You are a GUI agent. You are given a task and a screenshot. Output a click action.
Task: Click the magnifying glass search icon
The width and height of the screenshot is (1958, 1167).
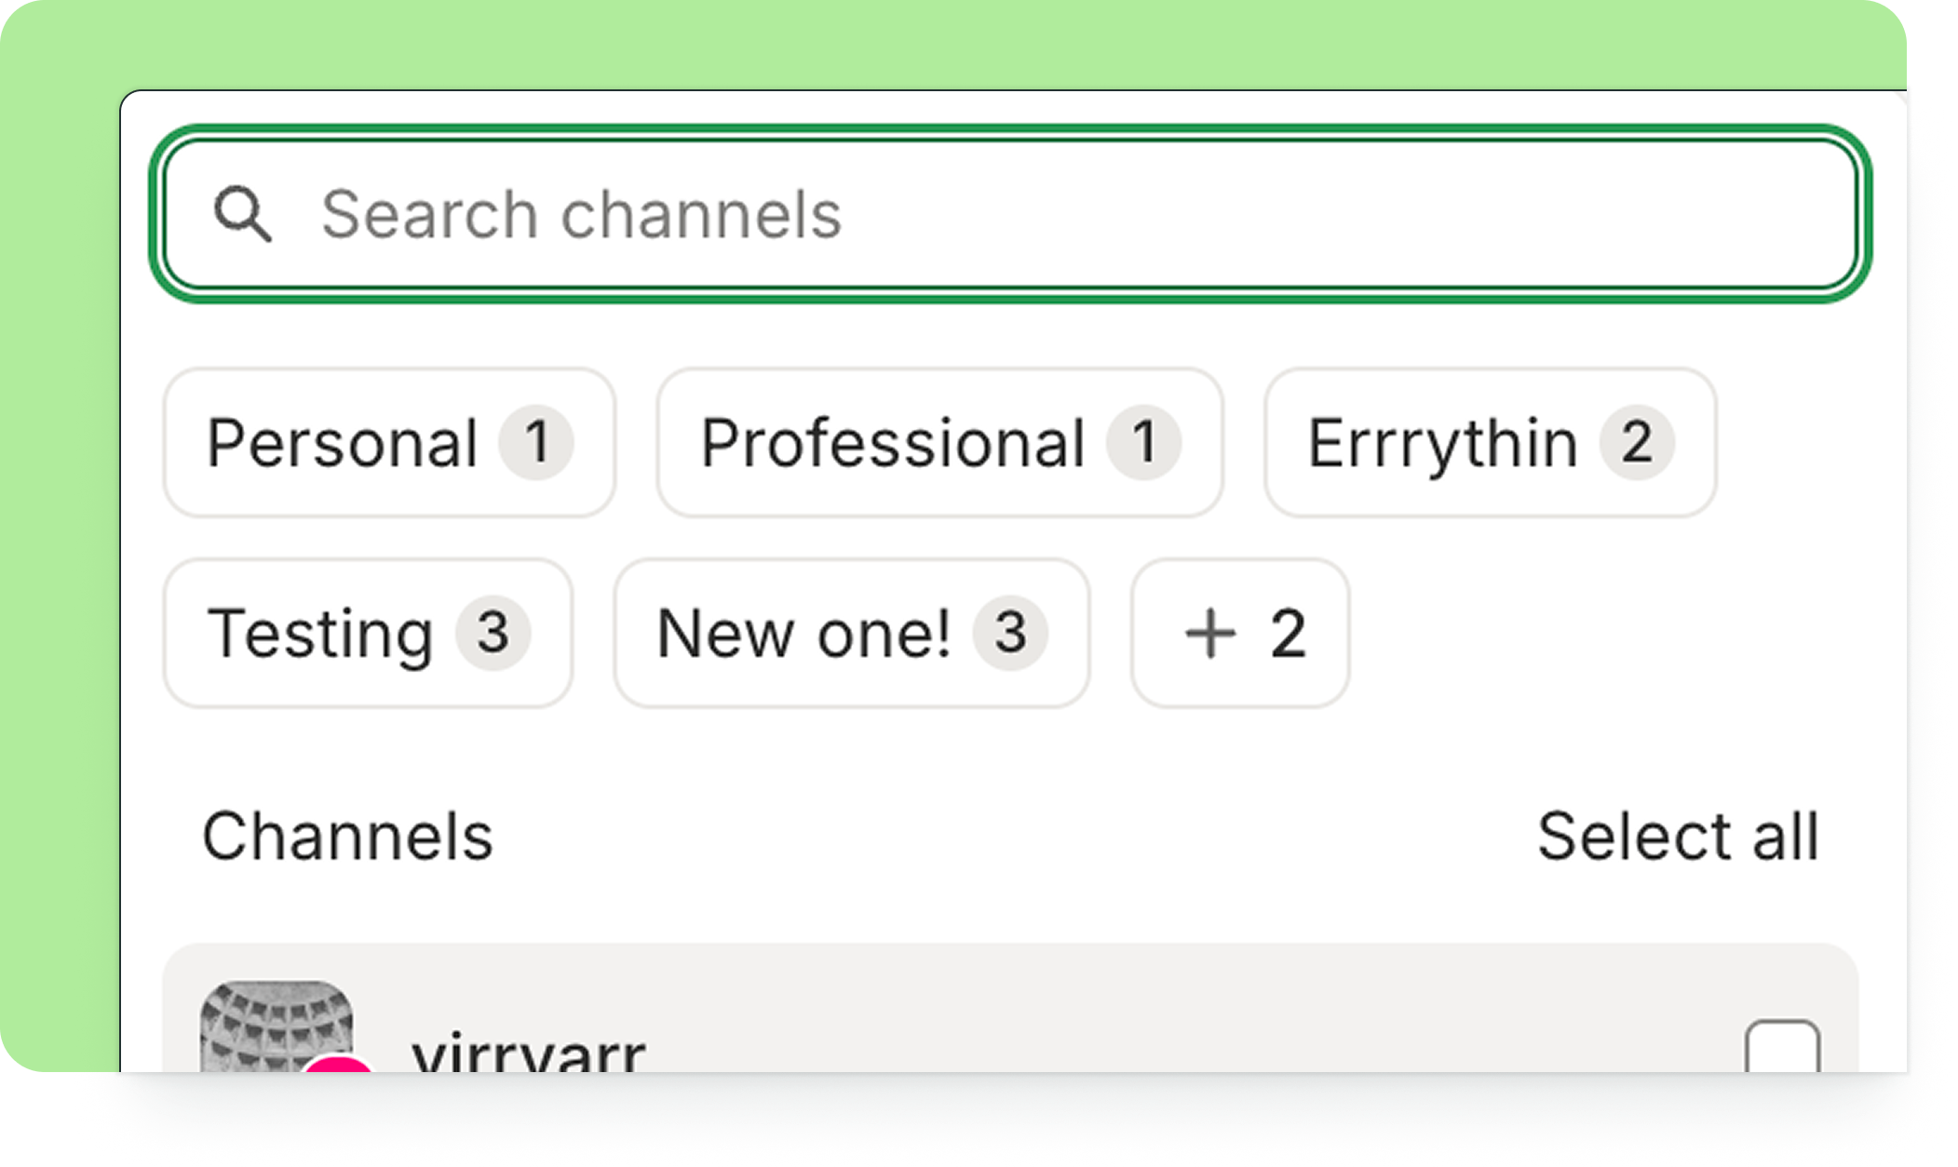(242, 214)
